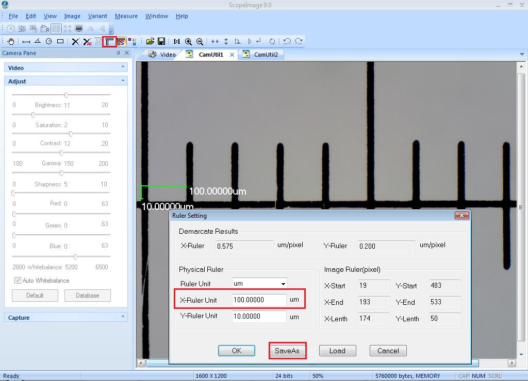528x381 pixels.
Task: Open the ruler calibration tool
Action: [109, 42]
